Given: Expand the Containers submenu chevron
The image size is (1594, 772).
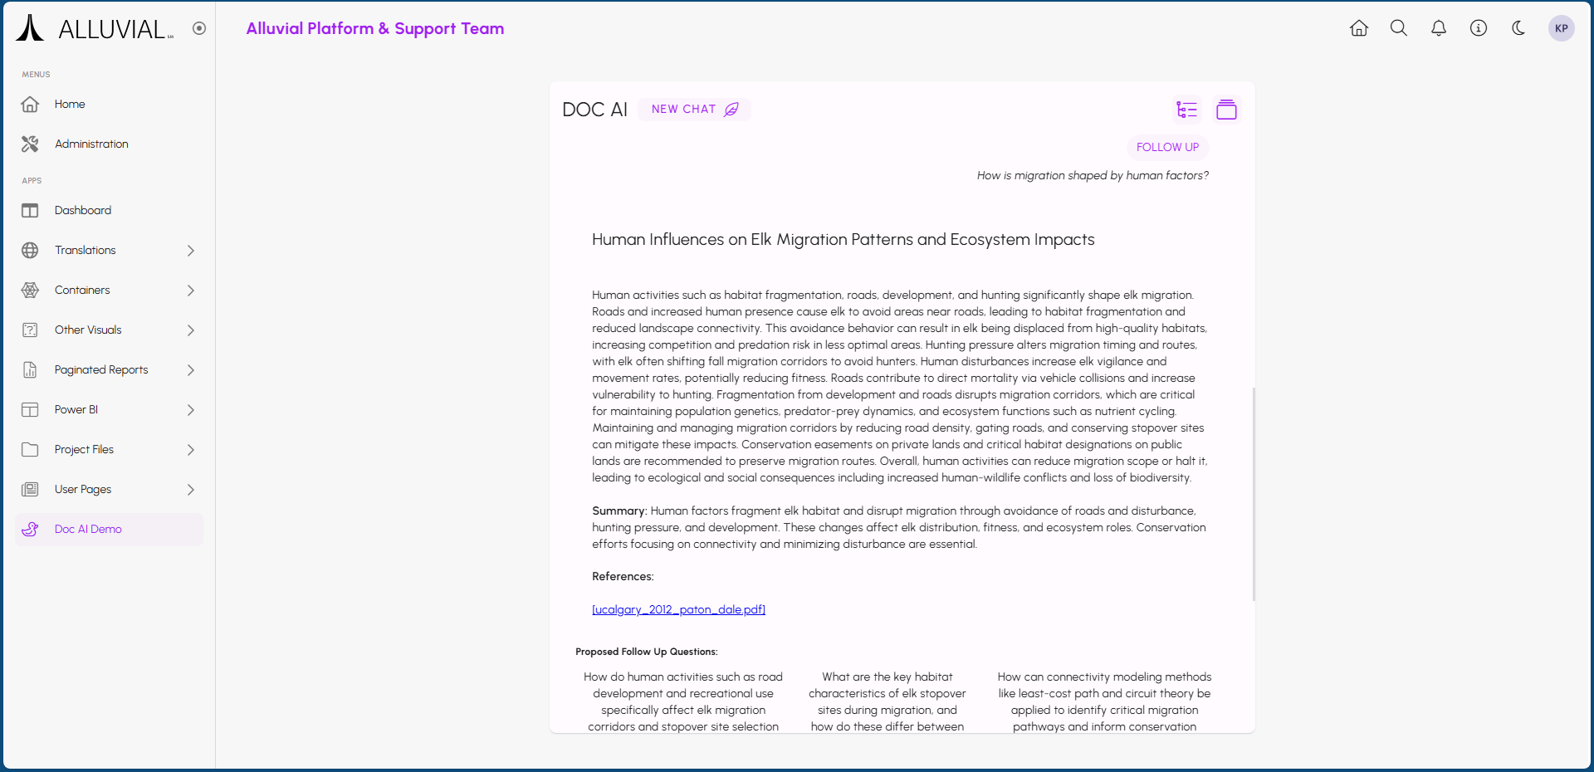Looking at the screenshot, I should pyautogui.click(x=191, y=291).
